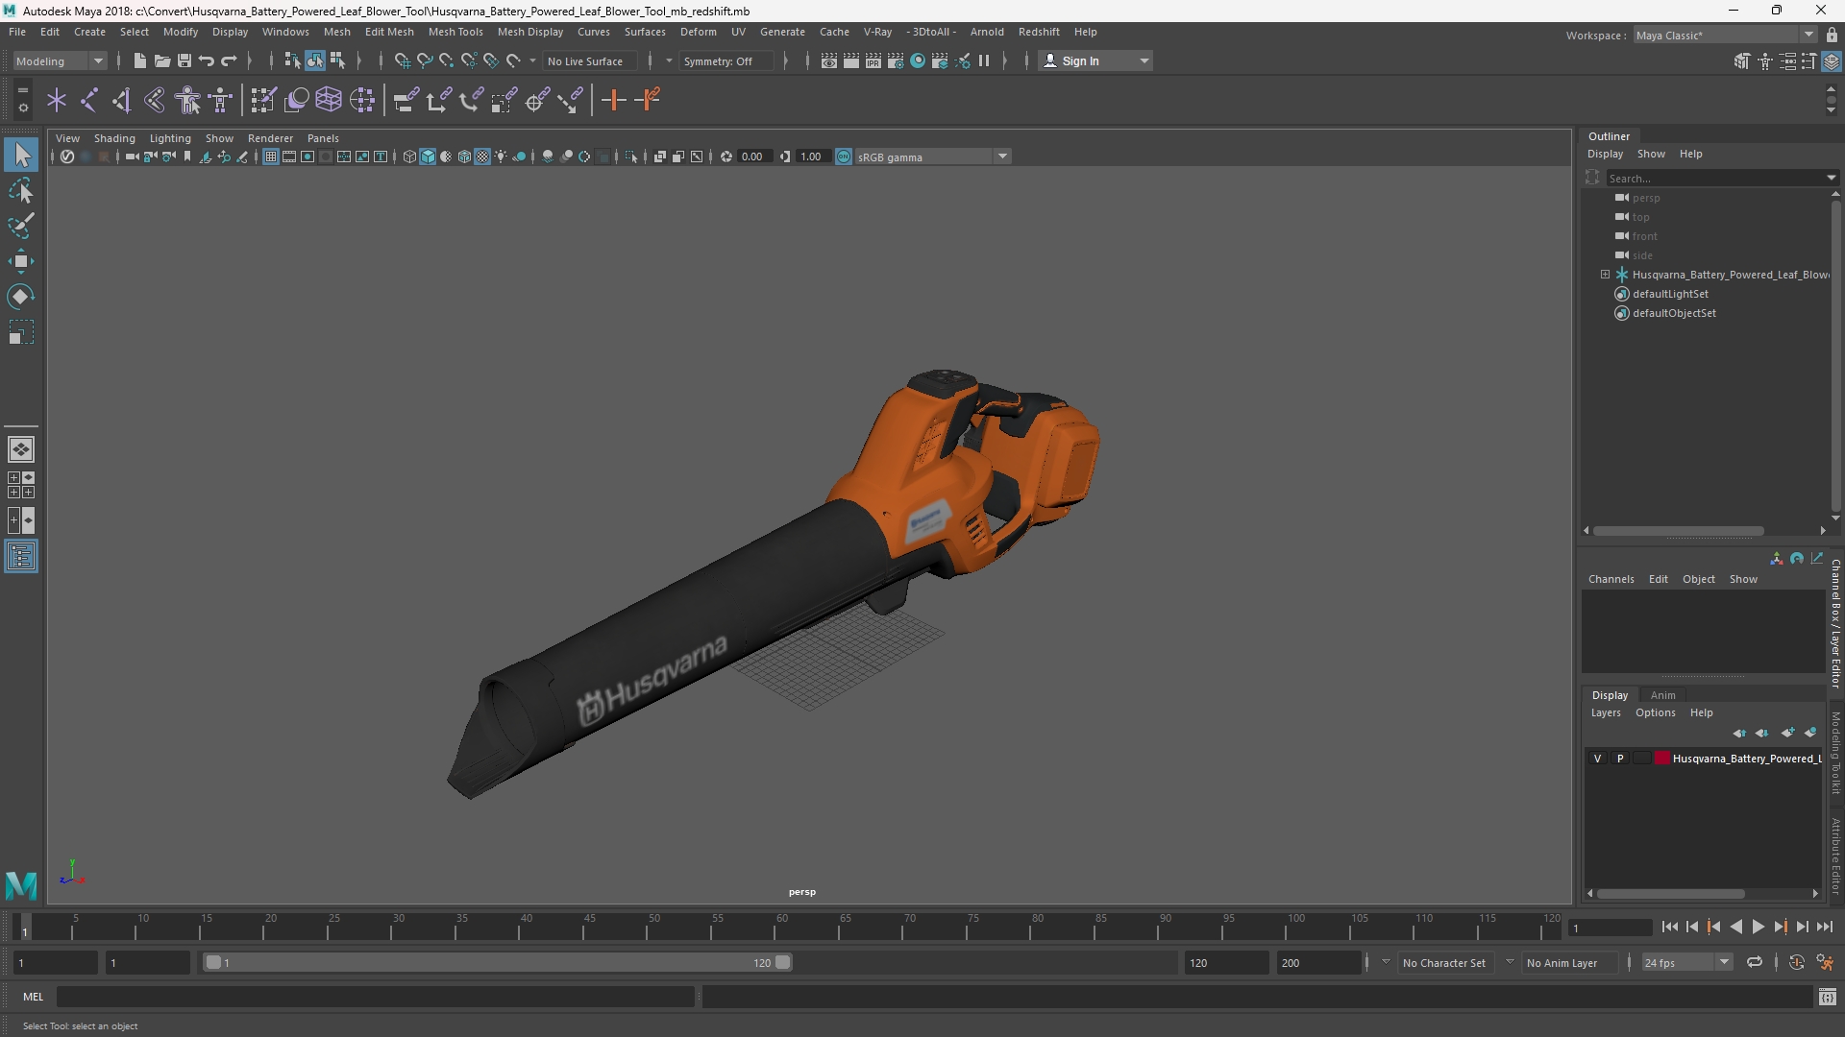Open the viewport Shading menu

pyautogui.click(x=114, y=138)
